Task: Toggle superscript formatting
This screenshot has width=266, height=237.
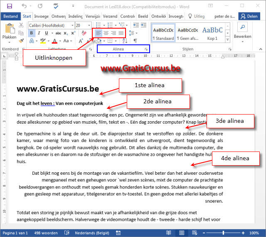Action: 73,33
